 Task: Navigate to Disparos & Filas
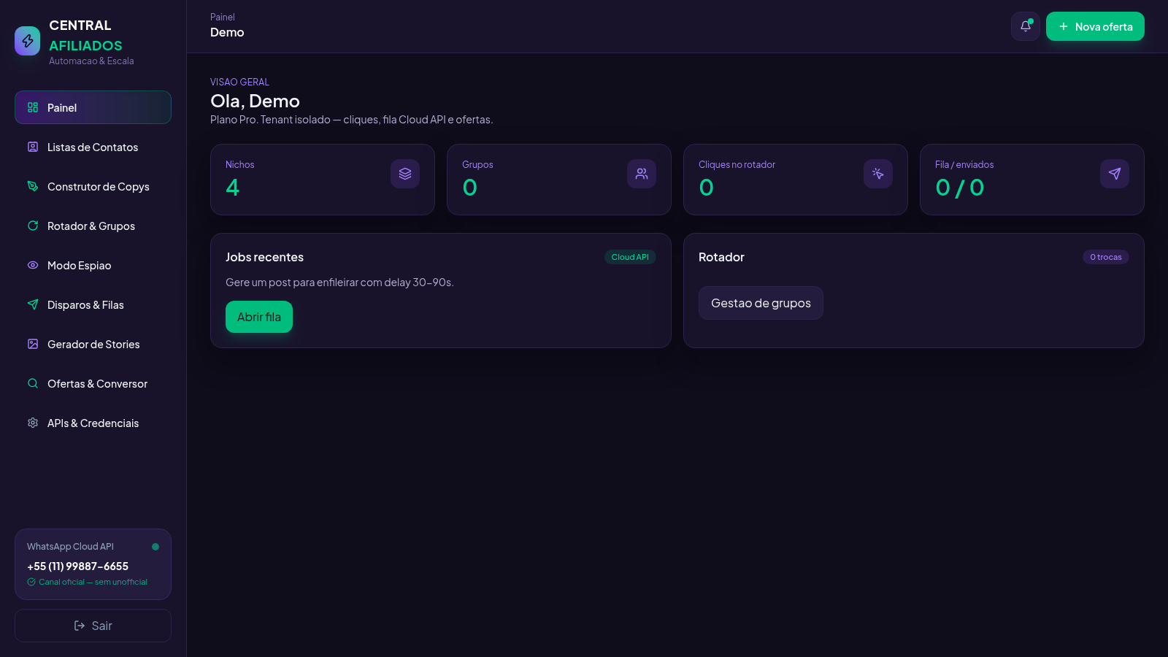tap(93, 304)
